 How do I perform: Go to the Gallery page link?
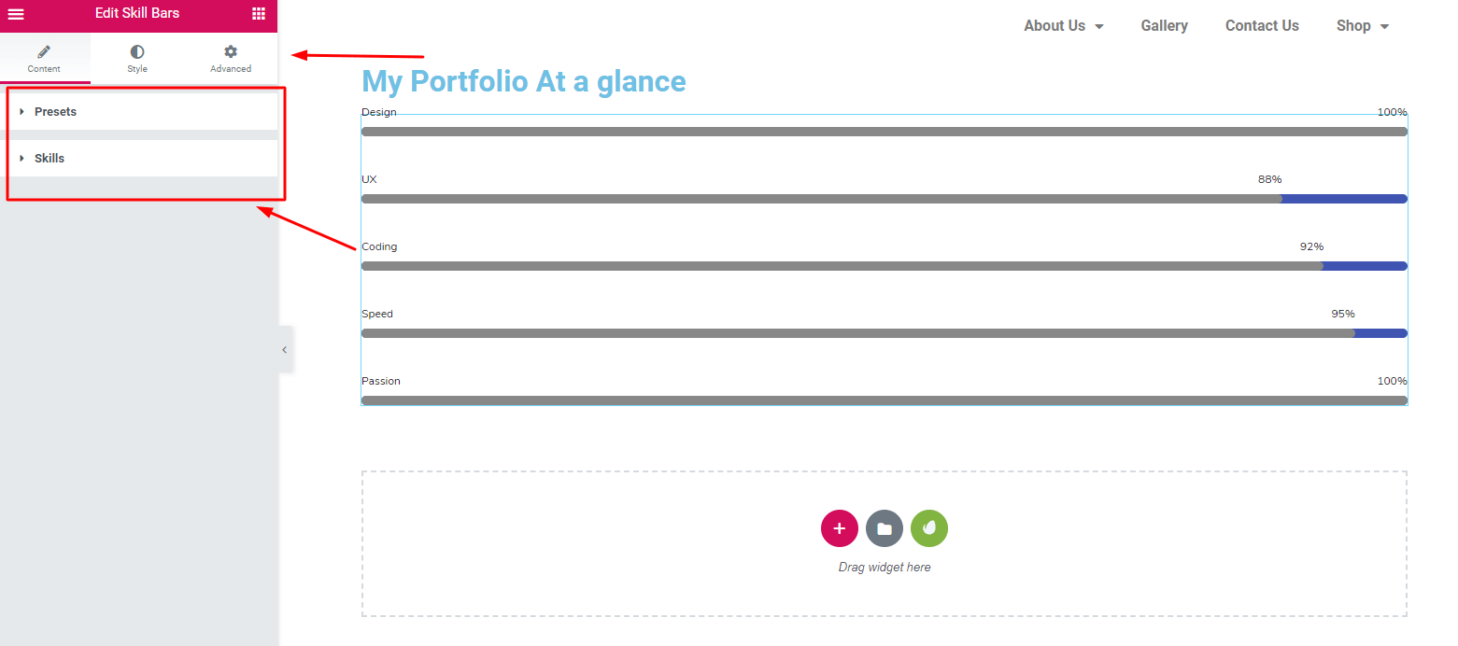coord(1164,26)
